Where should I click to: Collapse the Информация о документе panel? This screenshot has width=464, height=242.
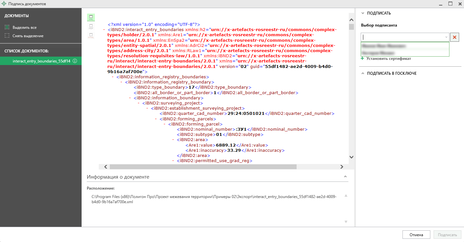pyautogui.click(x=345, y=177)
